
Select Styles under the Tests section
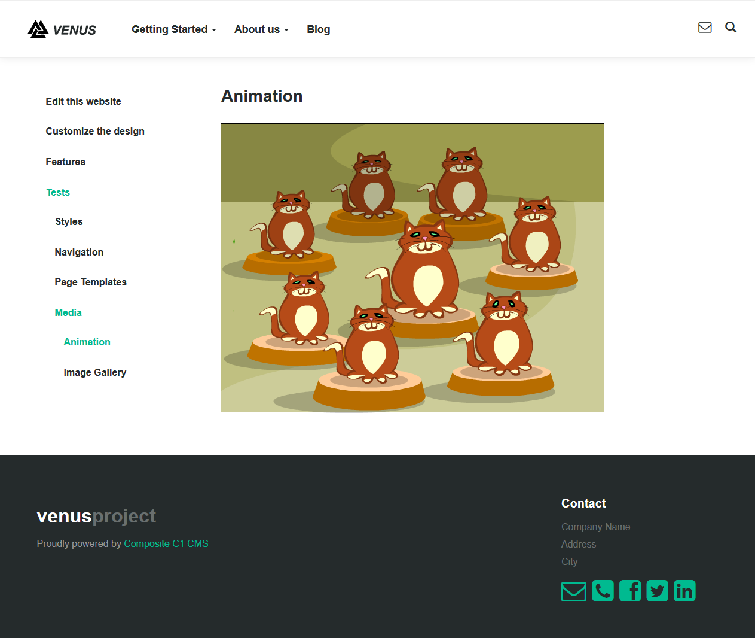coord(69,221)
